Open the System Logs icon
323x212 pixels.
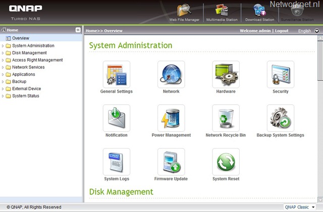point(117,162)
